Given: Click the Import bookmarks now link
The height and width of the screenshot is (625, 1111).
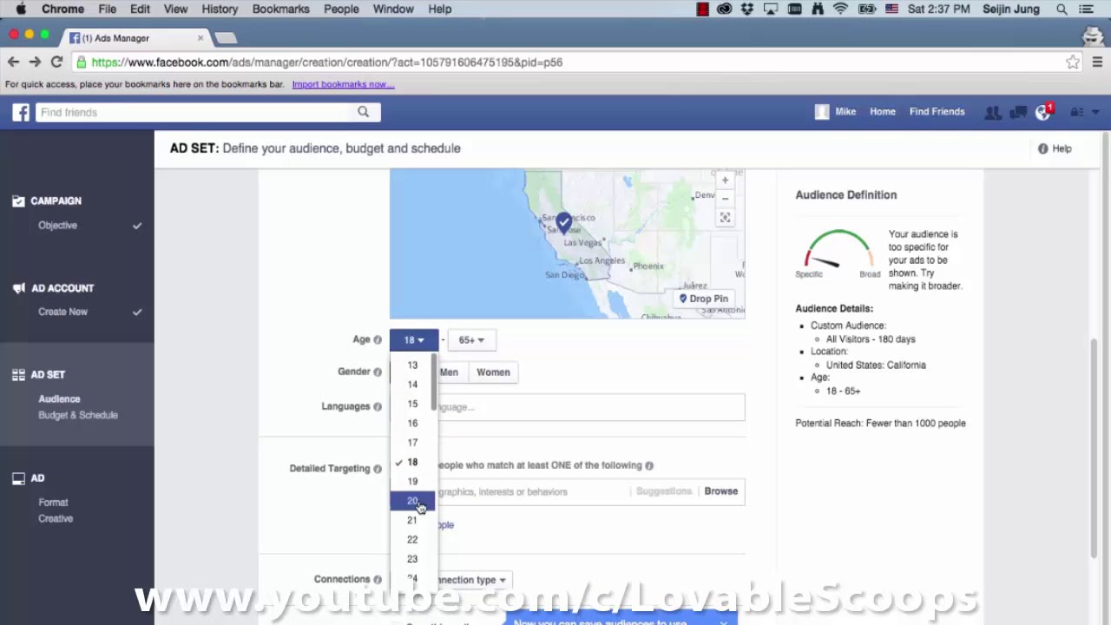Looking at the screenshot, I should tap(343, 84).
